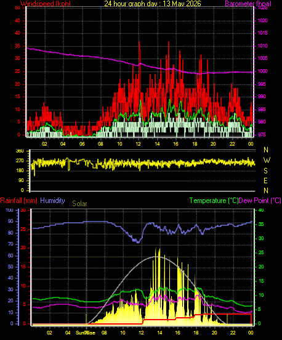Select the green "Temperature (°C)" legend label
Screen dimensions: 282x340
[x=214, y=201]
